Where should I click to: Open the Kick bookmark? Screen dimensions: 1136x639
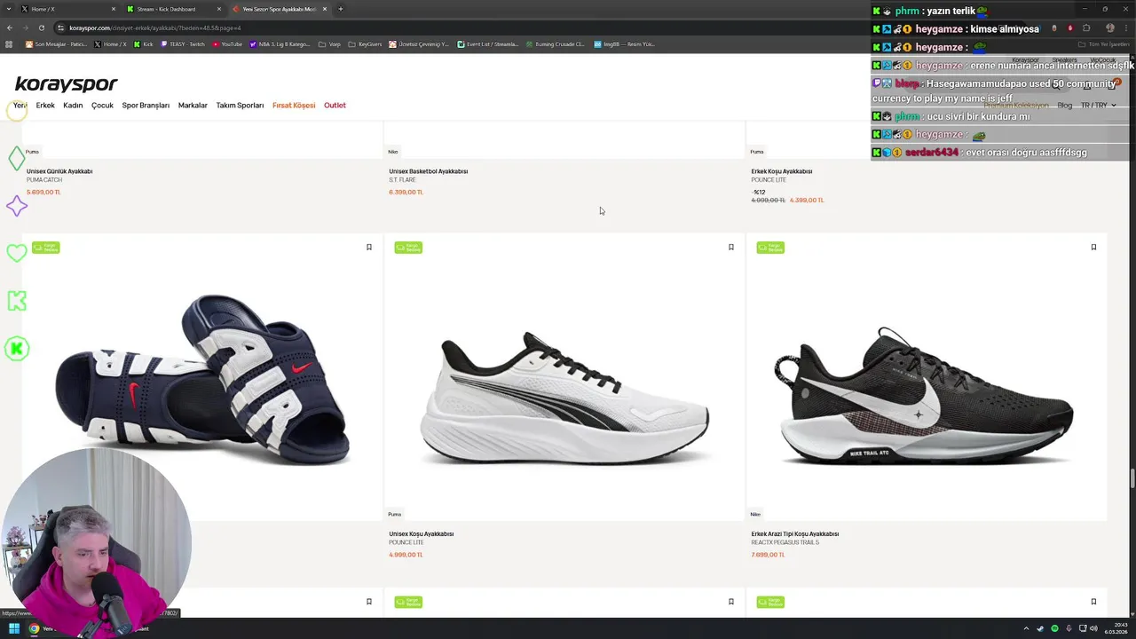(144, 44)
